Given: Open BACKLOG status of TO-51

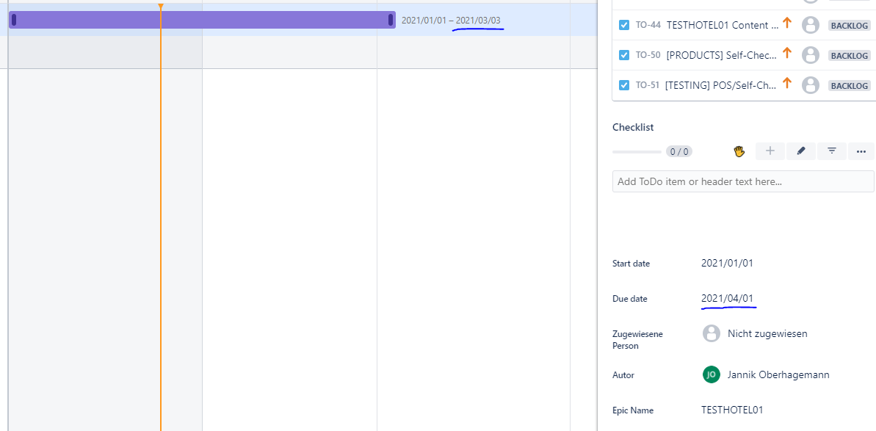Looking at the screenshot, I should (849, 85).
